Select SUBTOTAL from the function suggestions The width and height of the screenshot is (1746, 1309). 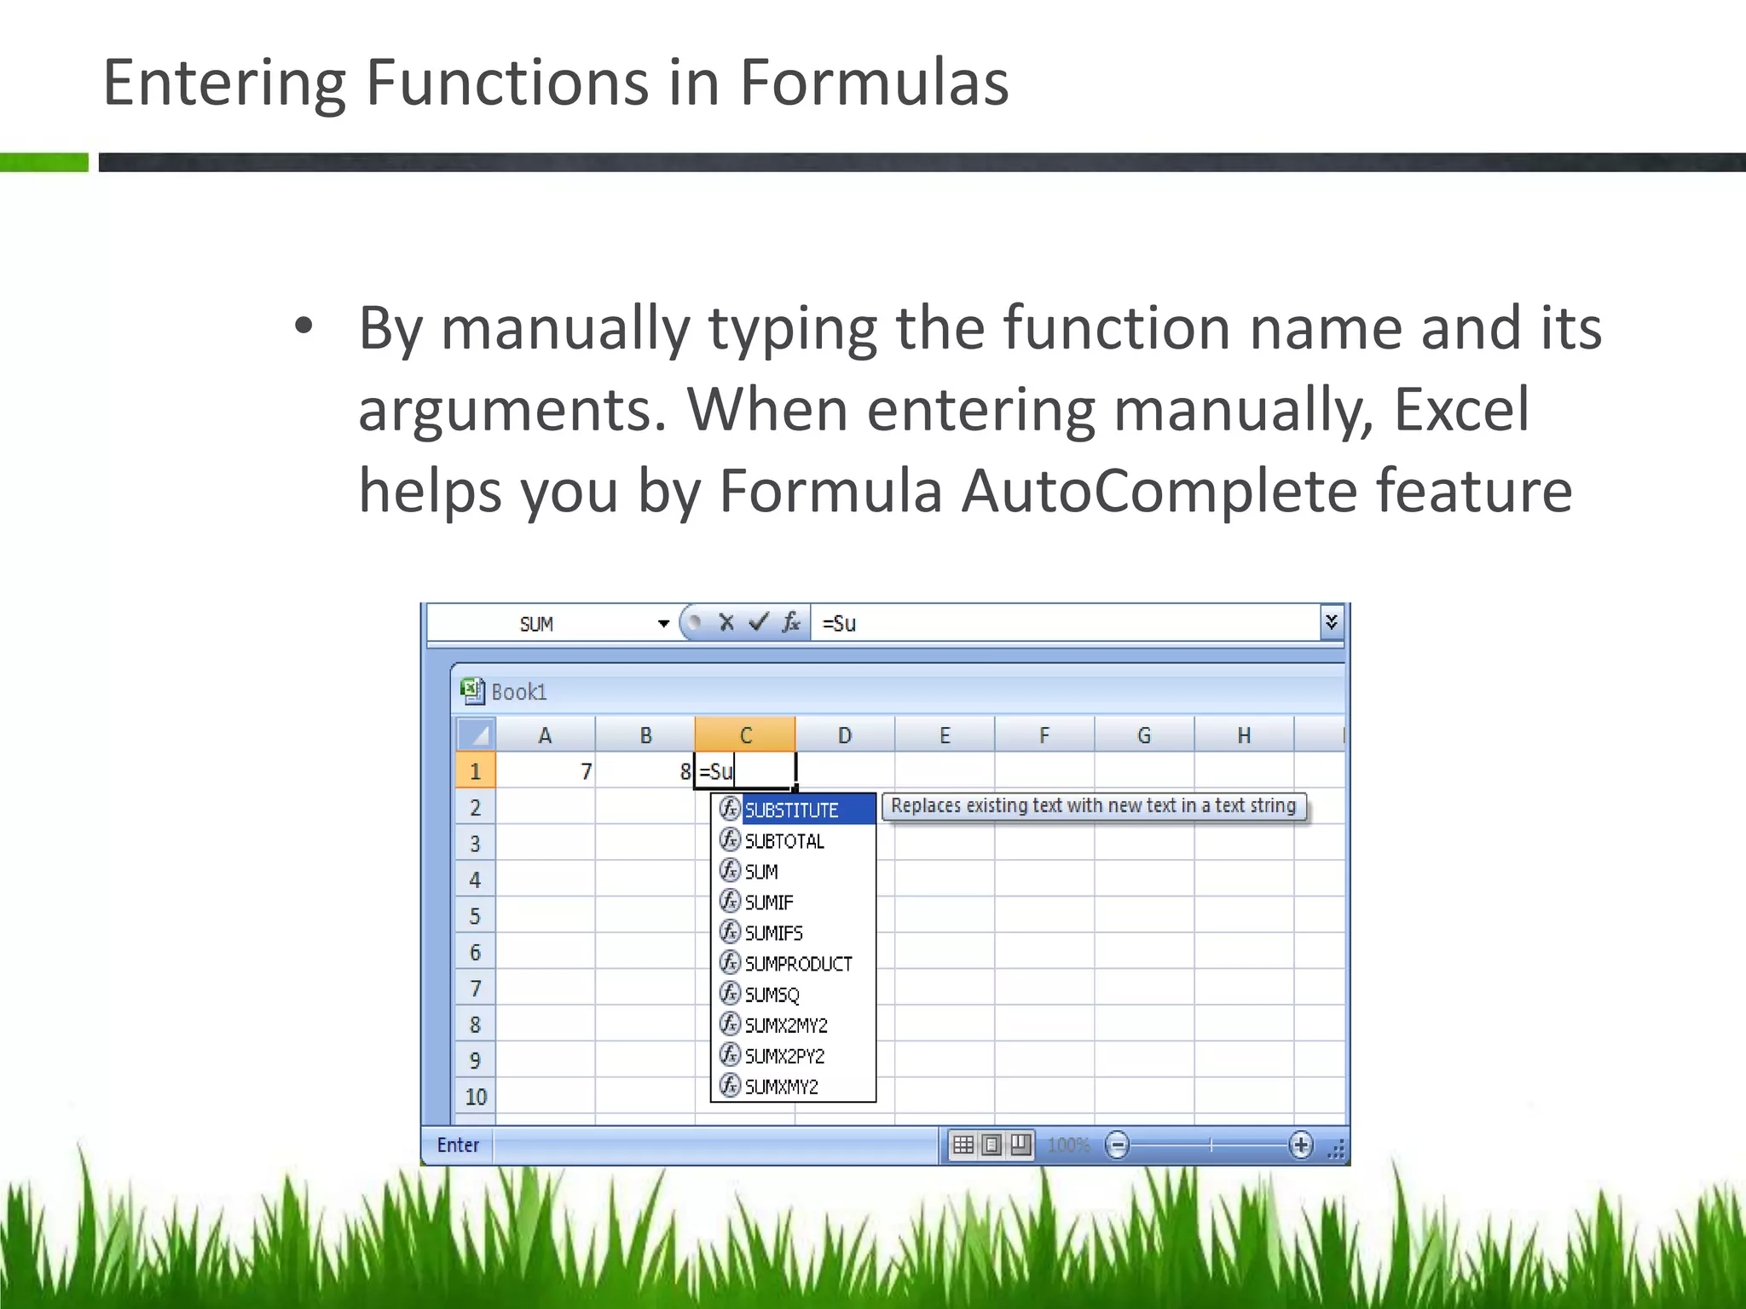784,841
